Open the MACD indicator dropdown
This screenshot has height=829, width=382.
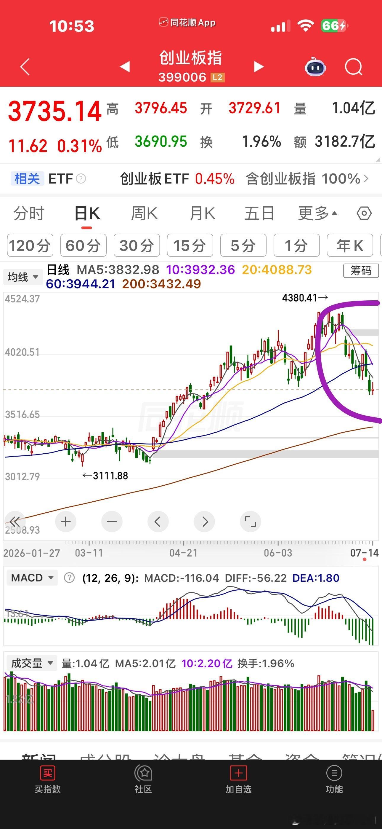click(32, 578)
